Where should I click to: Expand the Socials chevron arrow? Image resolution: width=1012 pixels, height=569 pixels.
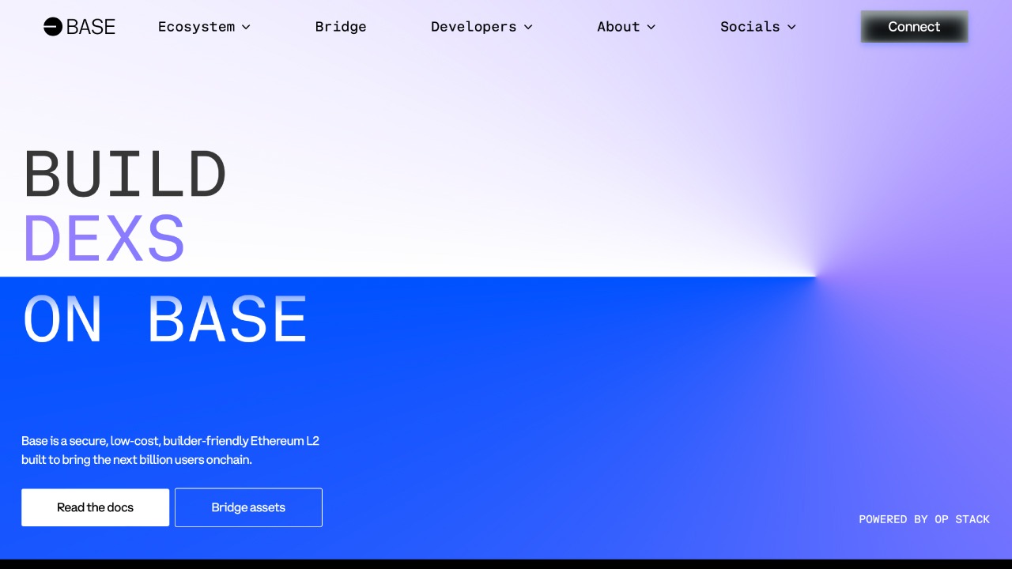[x=791, y=27]
